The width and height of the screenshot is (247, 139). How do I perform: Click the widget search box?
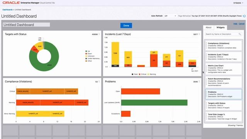click(x=223, y=34)
